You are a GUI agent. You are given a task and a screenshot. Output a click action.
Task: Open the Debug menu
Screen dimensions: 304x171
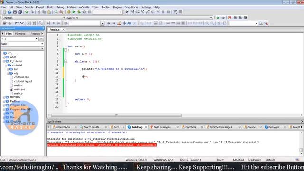point(60,7)
